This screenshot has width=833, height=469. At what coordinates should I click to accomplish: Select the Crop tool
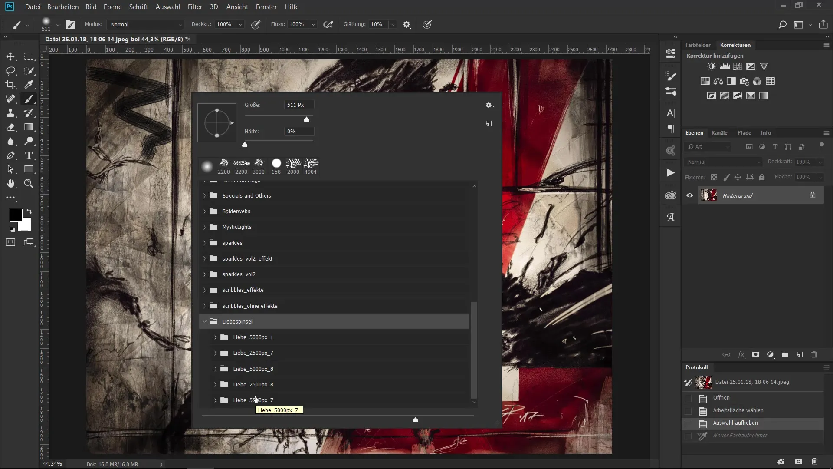[x=10, y=85]
